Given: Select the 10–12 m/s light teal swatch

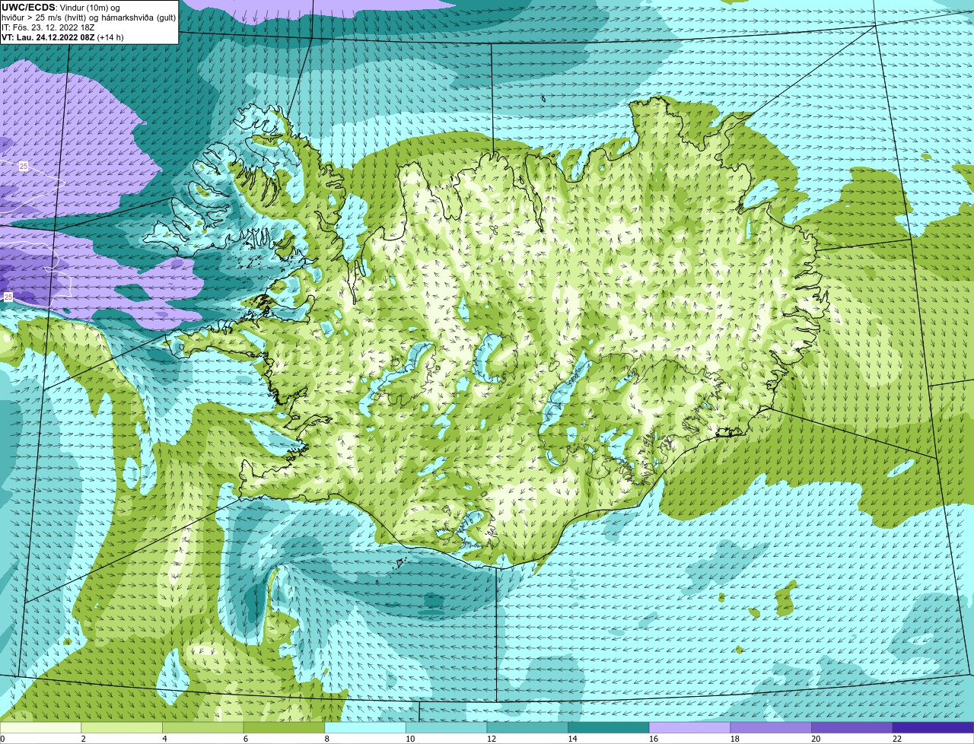Looking at the screenshot, I should point(446,727).
